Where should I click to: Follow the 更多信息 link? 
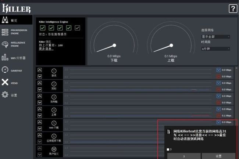point(46,49)
